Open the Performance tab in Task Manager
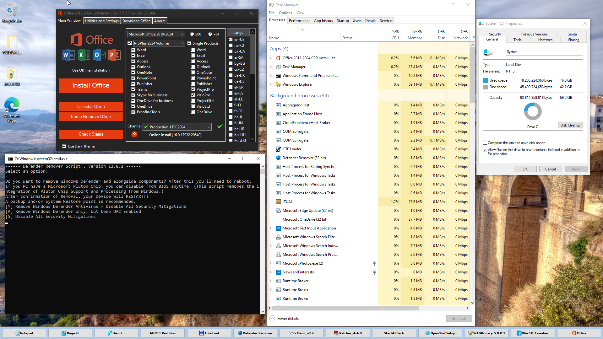The width and height of the screenshot is (603, 339). pyautogui.click(x=299, y=21)
